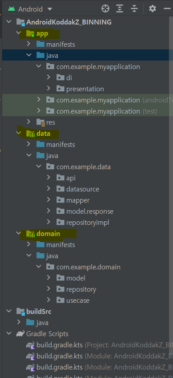Select the repository package icon
173x378 pixels.
60,289
